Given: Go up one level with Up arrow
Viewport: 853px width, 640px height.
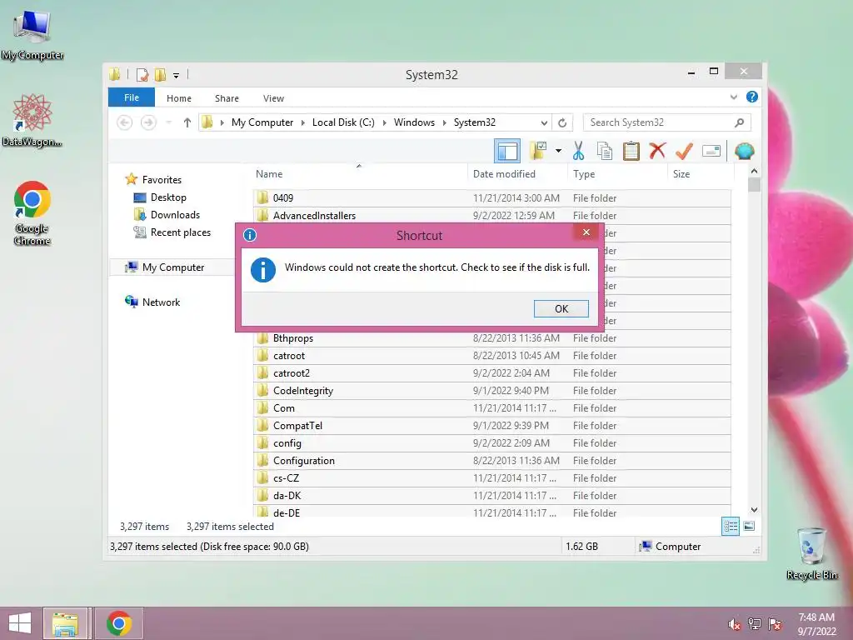Looking at the screenshot, I should pos(187,122).
